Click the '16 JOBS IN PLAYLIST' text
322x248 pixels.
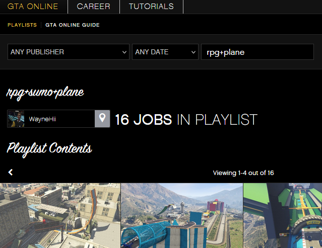(x=186, y=120)
